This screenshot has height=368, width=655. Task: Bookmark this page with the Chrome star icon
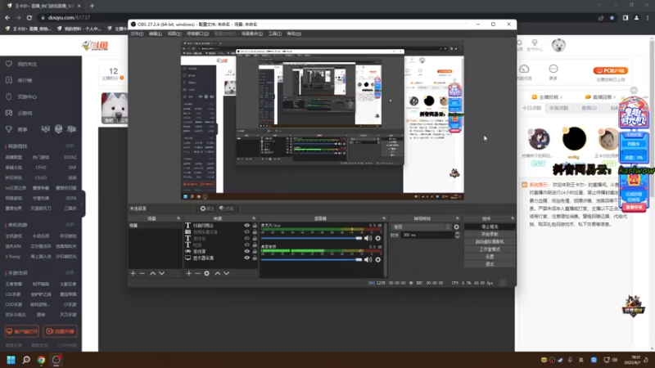tap(612, 17)
